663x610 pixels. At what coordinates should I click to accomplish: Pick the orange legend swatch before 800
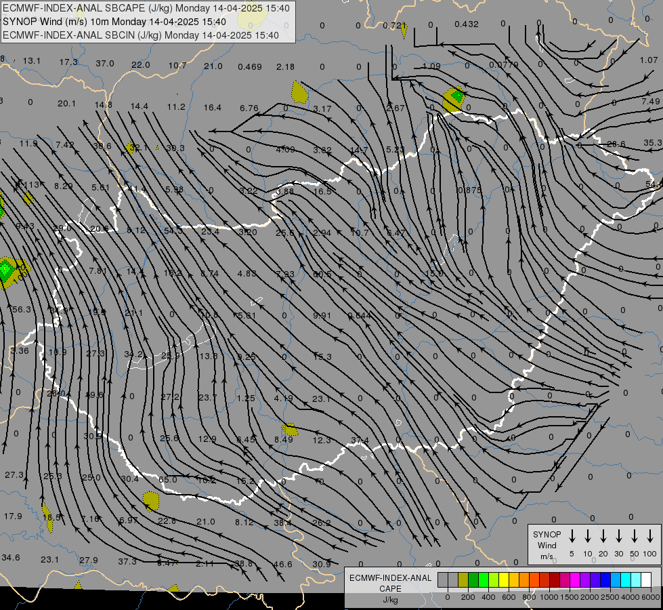pos(524,579)
